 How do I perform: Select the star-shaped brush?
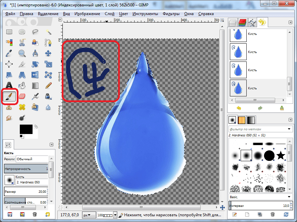coord(281,155)
